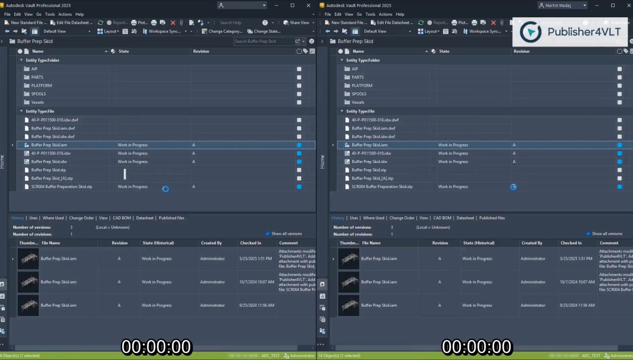
Task: Click the Back arrow in the right window toolbar
Action: click(x=327, y=31)
